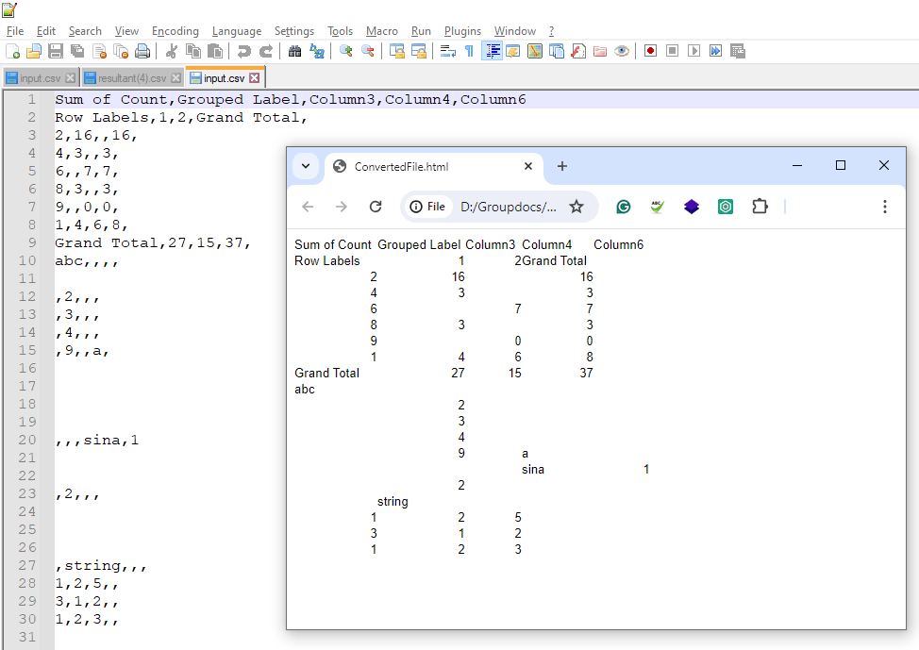Run the recorded macro once
Image resolution: width=919 pixels, height=650 pixels.
point(695,50)
